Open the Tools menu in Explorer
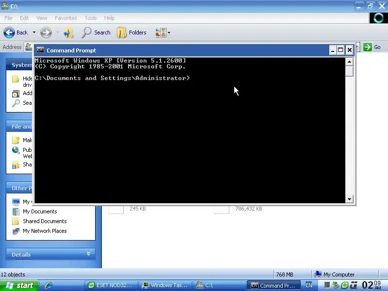 click(x=91, y=18)
